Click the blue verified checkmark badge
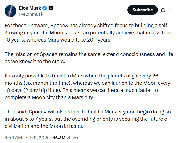Screen dimensions: 182x143 45,8
